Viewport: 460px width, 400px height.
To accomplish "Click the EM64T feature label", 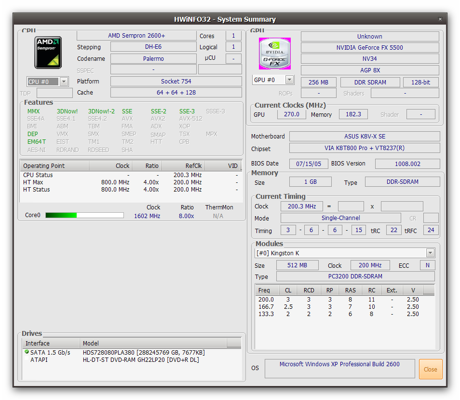I will [37, 142].
